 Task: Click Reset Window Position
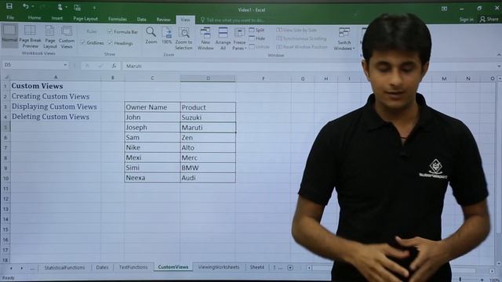pos(302,47)
